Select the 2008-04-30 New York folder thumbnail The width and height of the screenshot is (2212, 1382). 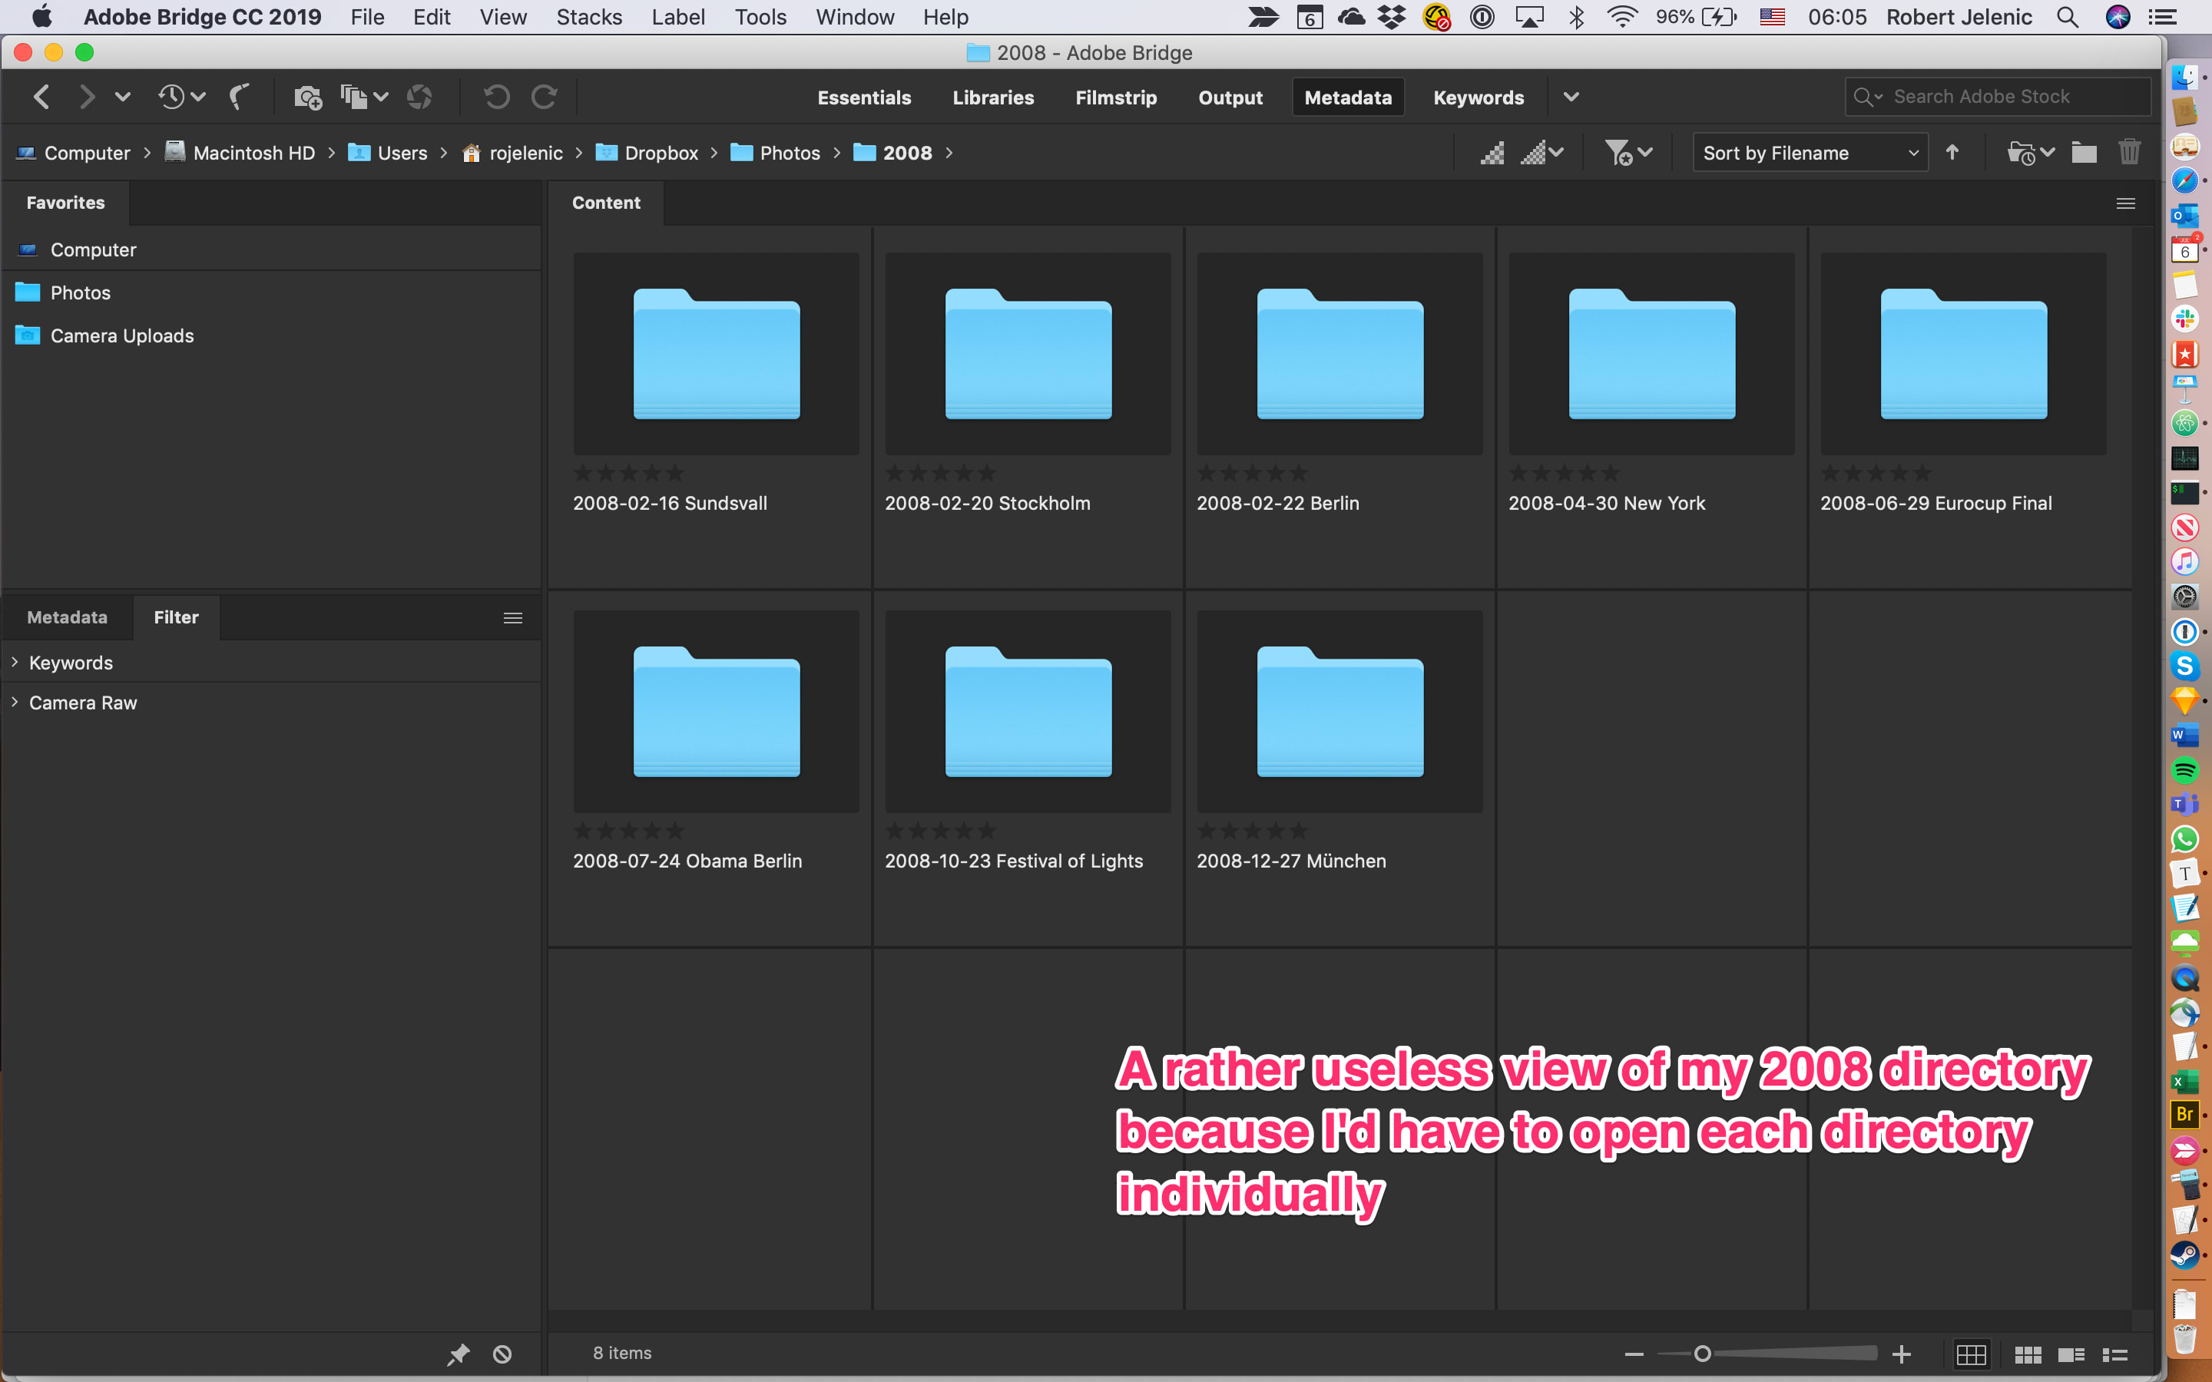pyautogui.click(x=1651, y=354)
